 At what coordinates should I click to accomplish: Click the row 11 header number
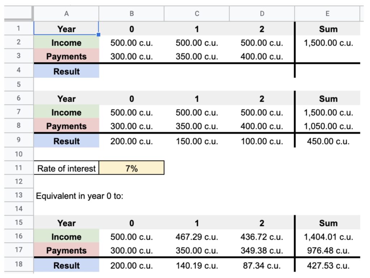click(x=19, y=168)
